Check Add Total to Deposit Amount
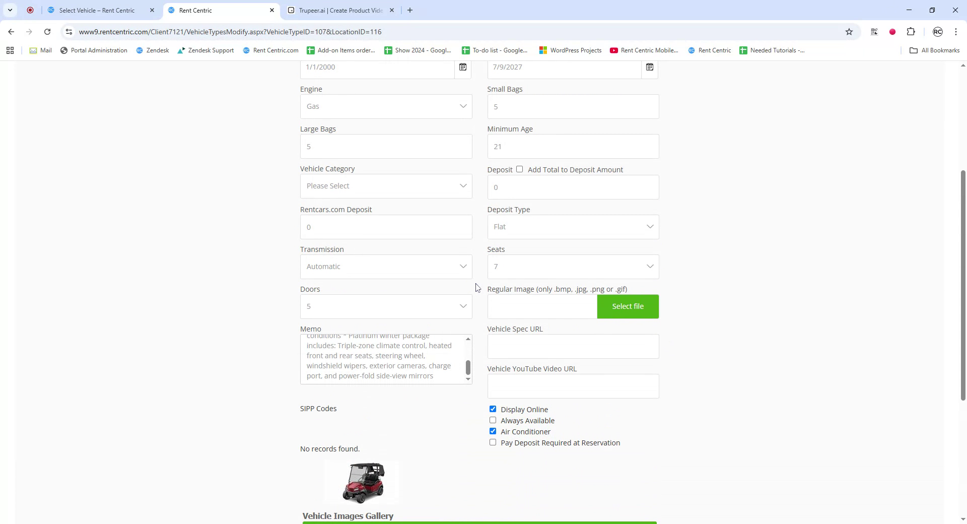This screenshot has width=967, height=524. point(520,169)
